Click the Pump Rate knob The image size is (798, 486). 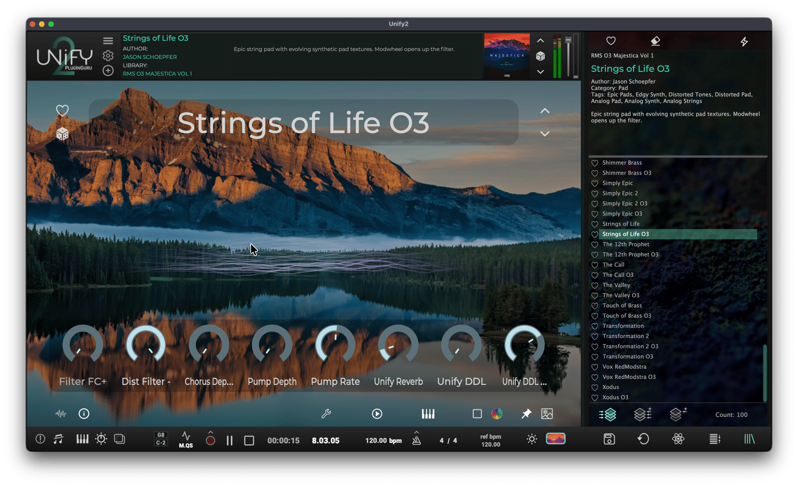(335, 345)
